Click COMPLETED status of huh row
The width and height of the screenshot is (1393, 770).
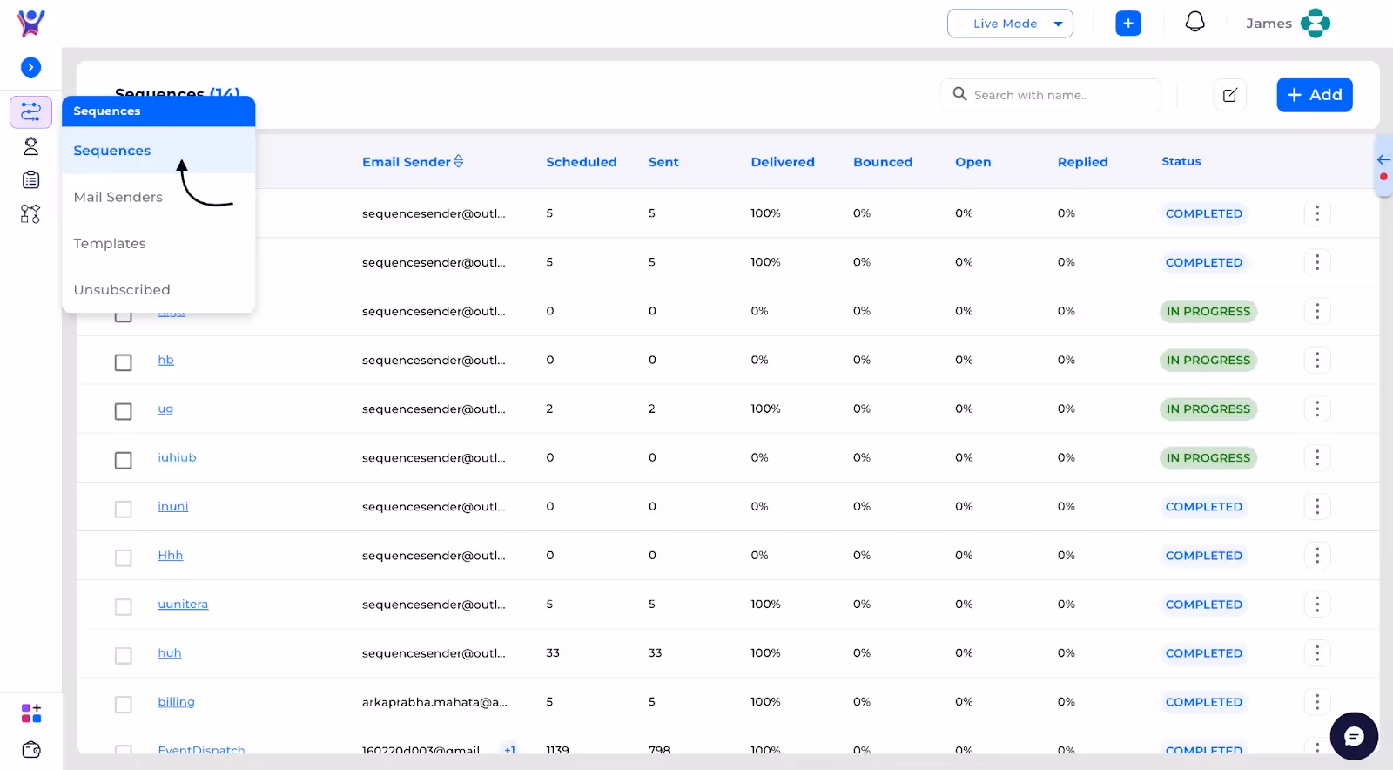point(1204,652)
